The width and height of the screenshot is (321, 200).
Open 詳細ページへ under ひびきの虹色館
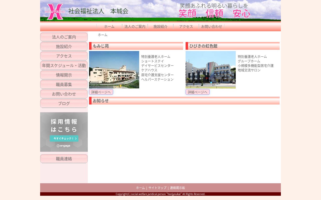pyautogui.click(x=198, y=92)
